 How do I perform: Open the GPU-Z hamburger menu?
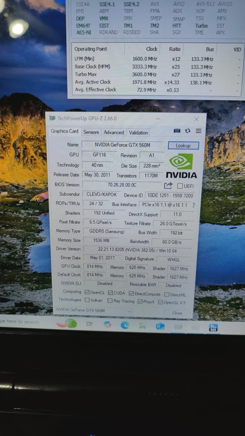point(198,131)
